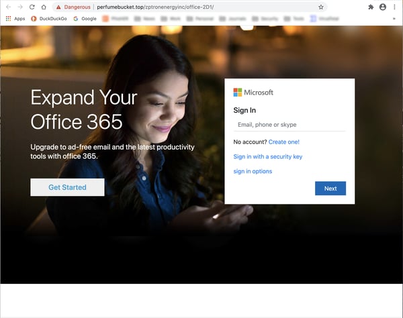Open the Google bookmark
This screenshot has height=318, width=403.
coord(85,19)
